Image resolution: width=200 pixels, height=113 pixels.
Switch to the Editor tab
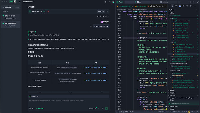[138, 2]
